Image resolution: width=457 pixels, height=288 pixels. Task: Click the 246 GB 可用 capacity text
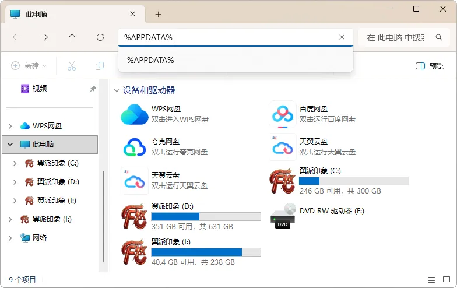pyautogui.click(x=340, y=191)
